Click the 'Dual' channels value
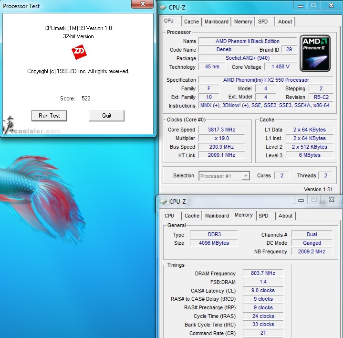The height and width of the screenshot is (338, 343). tap(312, 235)
